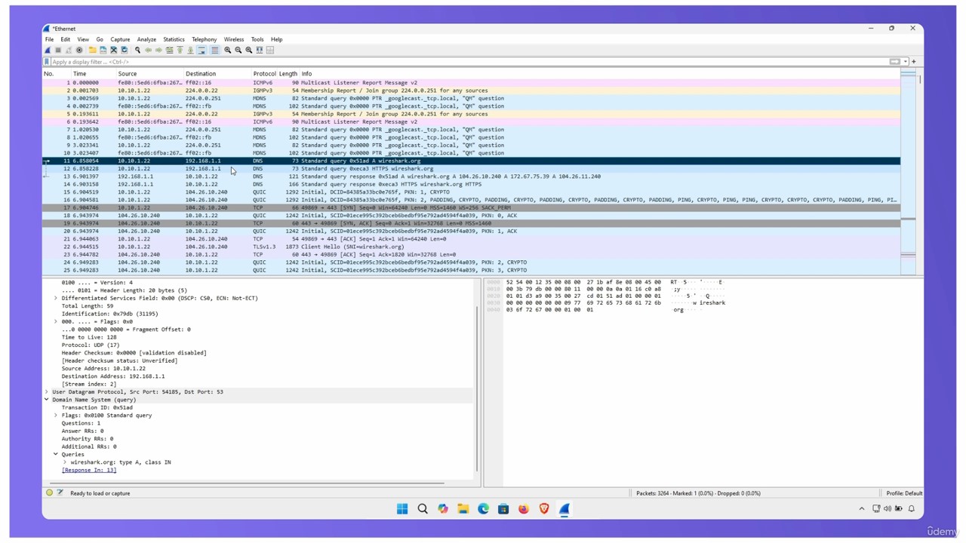The image size is (966, 543).
Task: Open the Analyze menu
Action: point(146,39)
